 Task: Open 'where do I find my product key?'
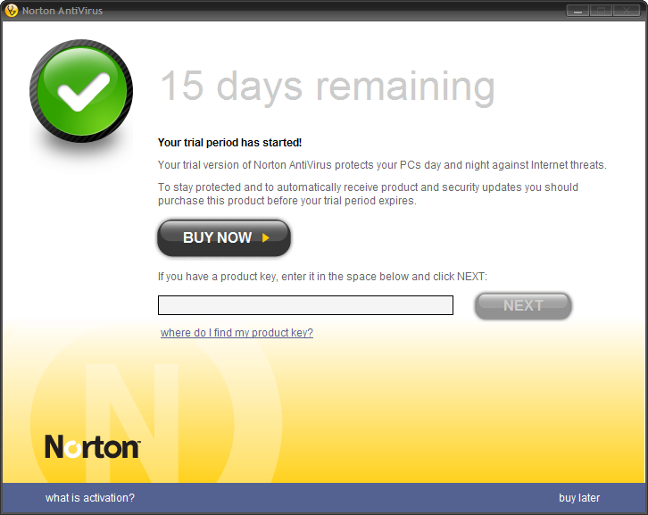237,333
